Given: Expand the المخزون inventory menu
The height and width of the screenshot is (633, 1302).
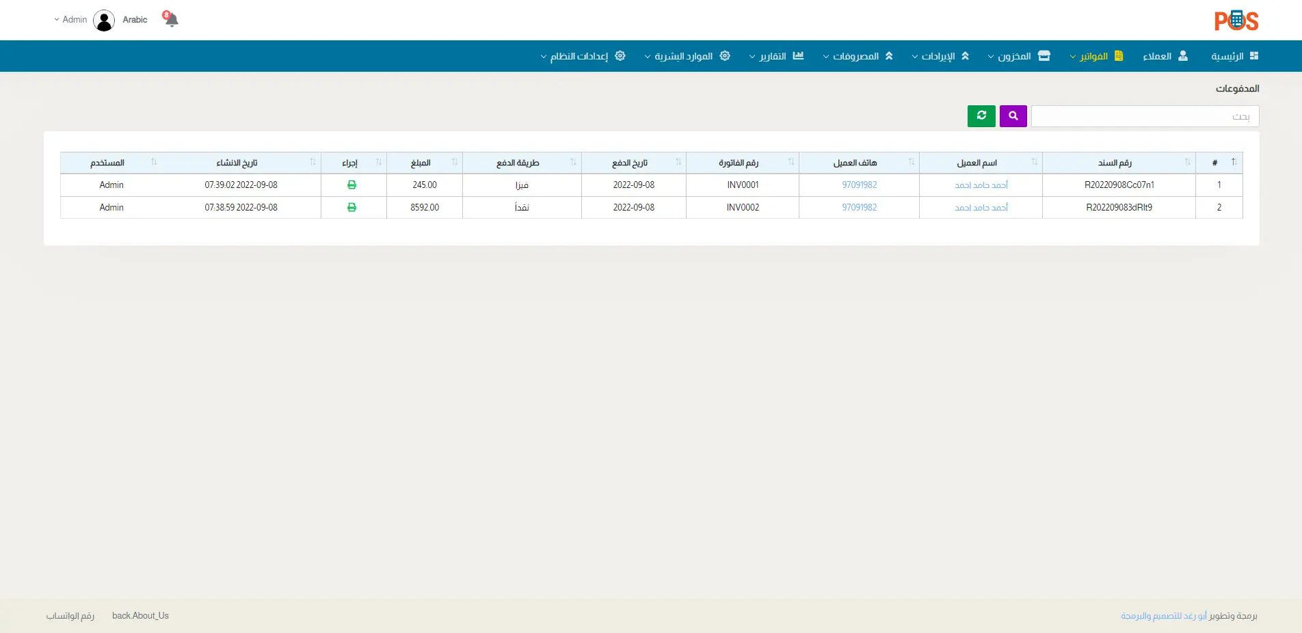Looking at the screenshot, I should (1018, 56).
